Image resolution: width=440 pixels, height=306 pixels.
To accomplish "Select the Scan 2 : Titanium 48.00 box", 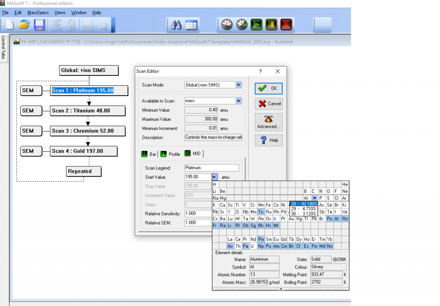I will click(x=89, y=111).
